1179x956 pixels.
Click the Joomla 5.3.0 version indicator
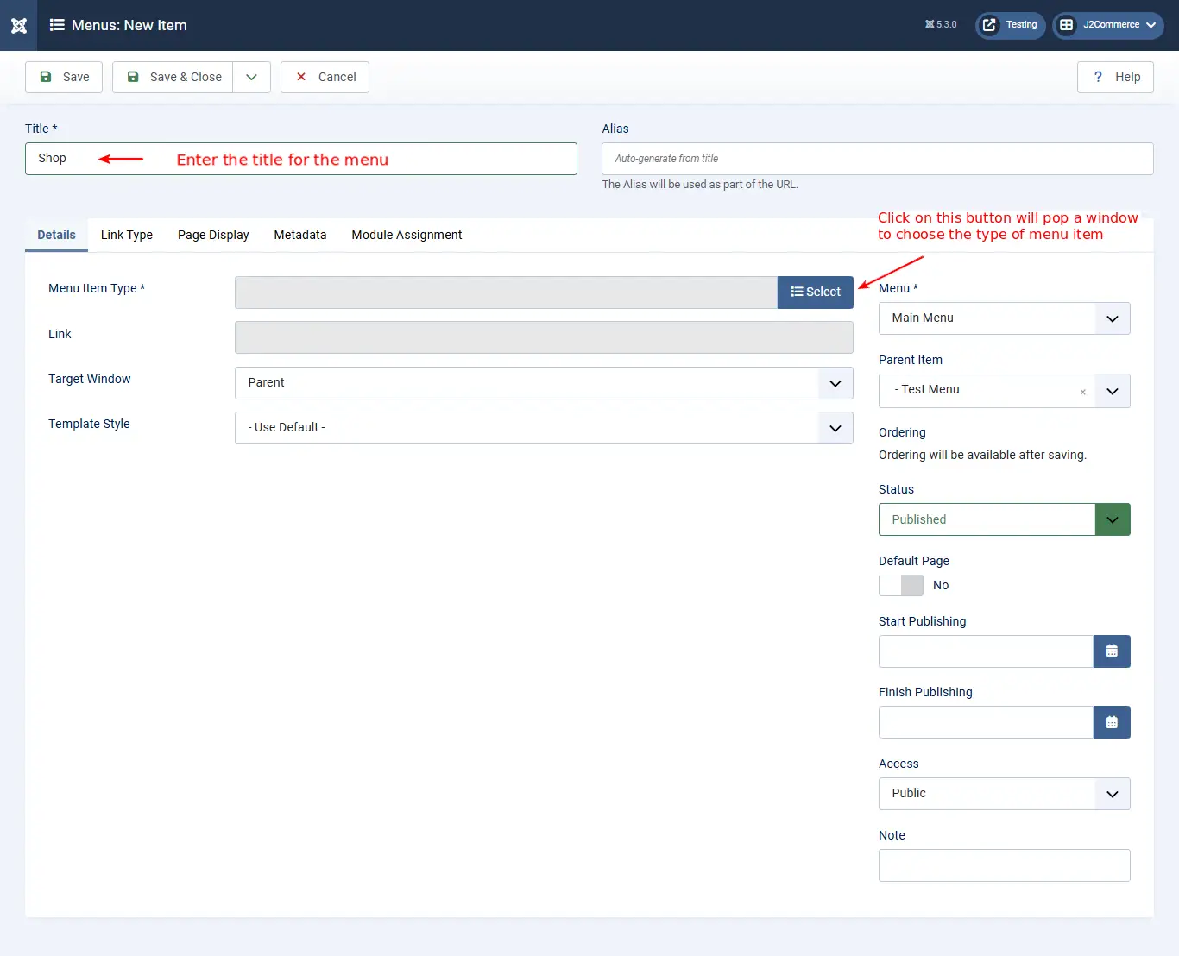[x=941, y=25]
